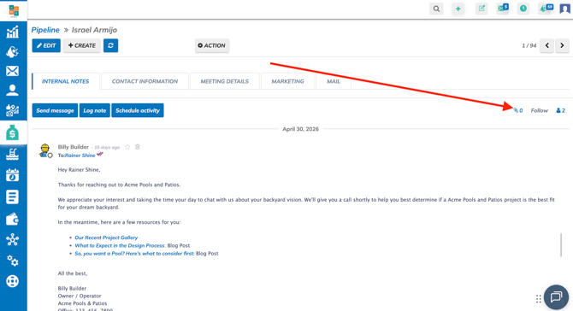This screenshot has width=573, height=311.
Task: Open the mail envelope sidebar icon
Action: (x=13, y=71)
